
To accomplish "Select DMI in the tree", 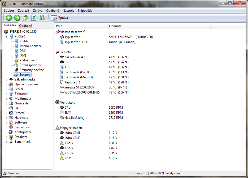I will pyautogui.click(x=23, y=51).
